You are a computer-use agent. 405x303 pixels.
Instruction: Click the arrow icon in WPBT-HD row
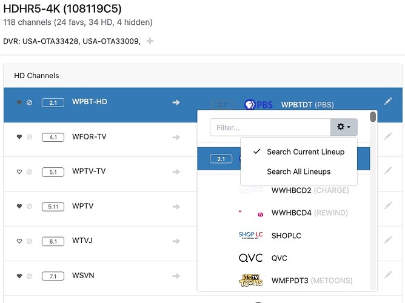coord(176,102)
